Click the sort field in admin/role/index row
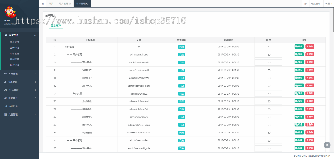This screenshot has width=334, height=159. tap(269, 94)
